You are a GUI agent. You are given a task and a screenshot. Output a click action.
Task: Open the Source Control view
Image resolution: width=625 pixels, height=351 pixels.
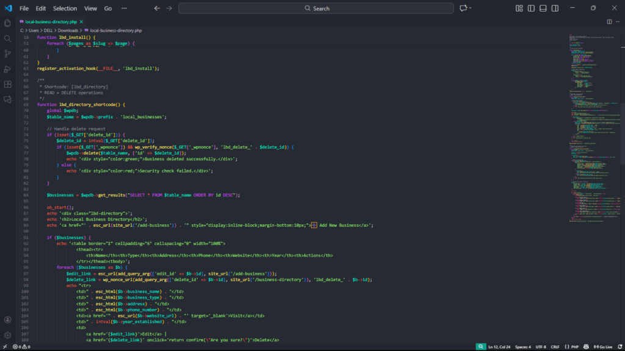[x=8, y=54]
